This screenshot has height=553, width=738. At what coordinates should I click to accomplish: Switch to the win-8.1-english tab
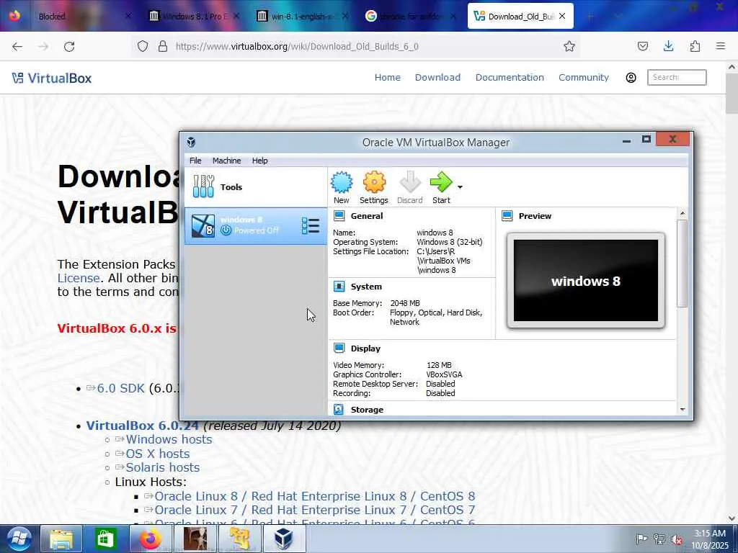(x=303, y=16)
